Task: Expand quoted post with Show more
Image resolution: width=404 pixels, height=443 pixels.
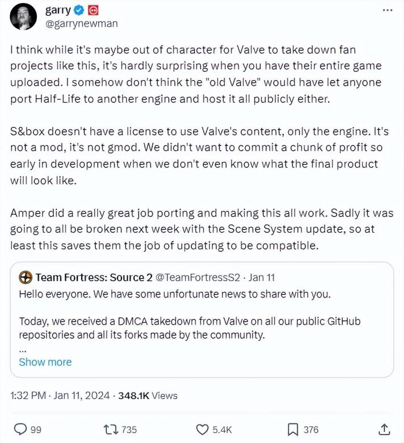Action: (45, 362)
